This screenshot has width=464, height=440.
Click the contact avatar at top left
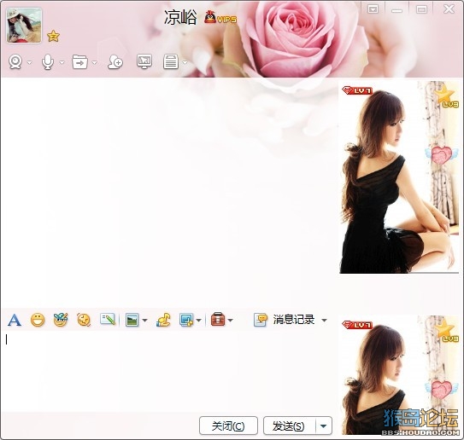click(24, 26)
